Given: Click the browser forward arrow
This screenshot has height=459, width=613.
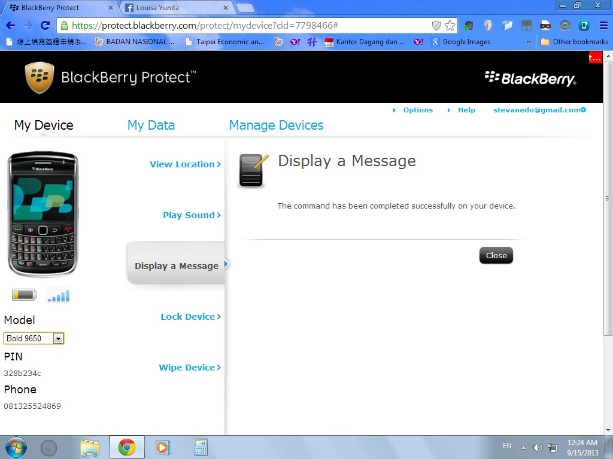Looking at the screenshot, I should [x=28, y=26].
